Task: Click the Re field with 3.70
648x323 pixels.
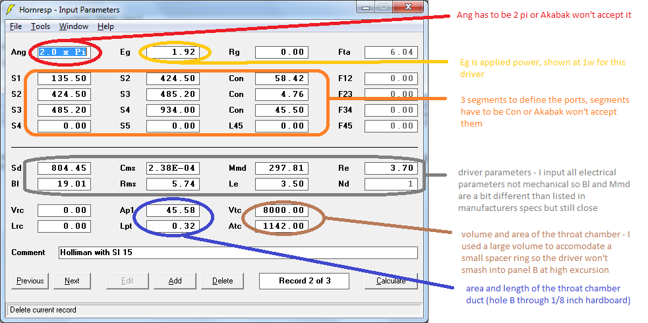Action: tap(391, 168)
